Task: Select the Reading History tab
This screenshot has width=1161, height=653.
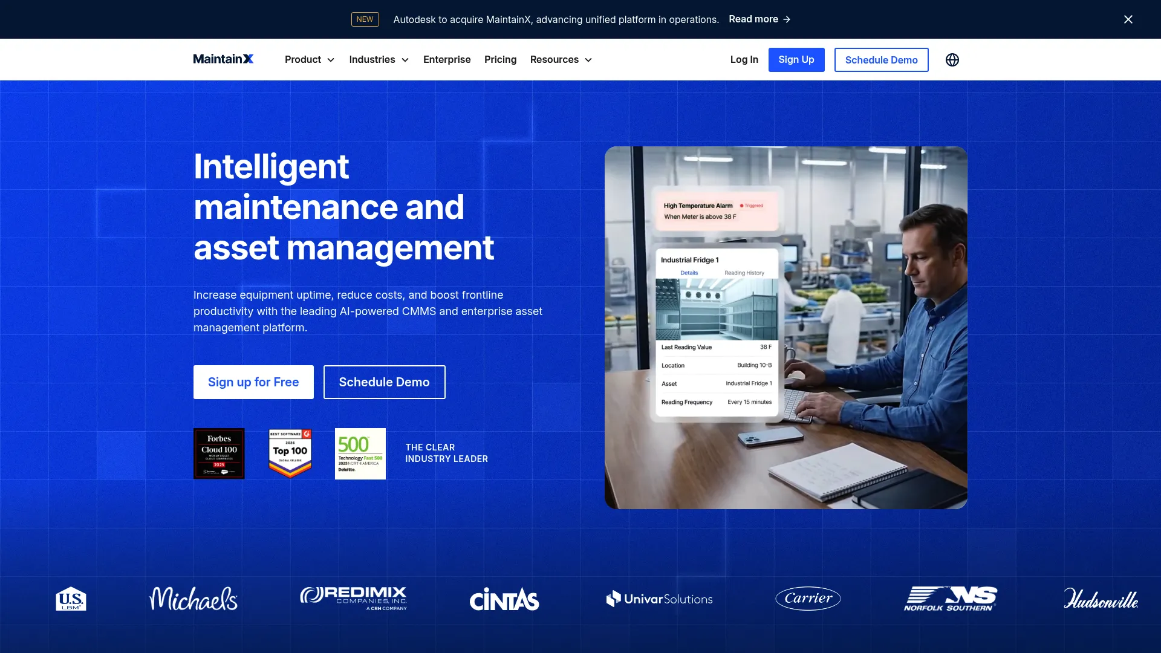Action: point(744,273)
